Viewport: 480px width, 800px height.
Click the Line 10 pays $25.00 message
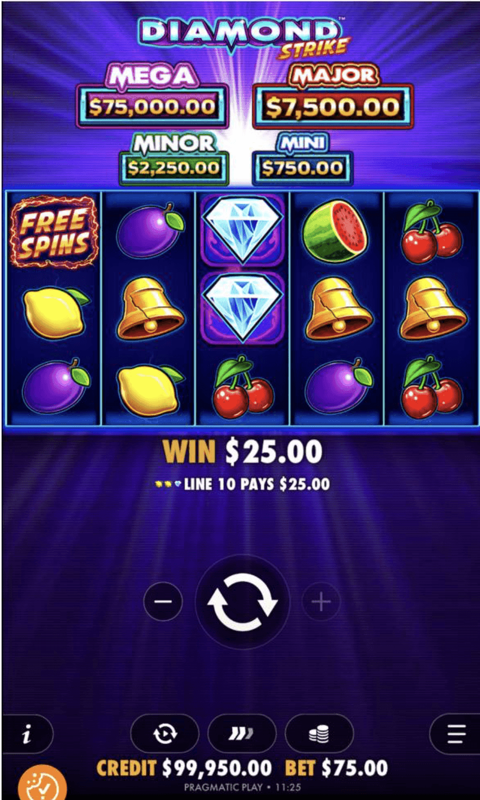pyautogui.click(x=243, y=484)
